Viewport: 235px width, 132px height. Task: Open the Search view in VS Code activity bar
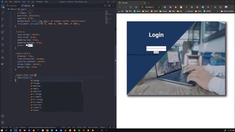pyautogui.click(x=3, y=13)
